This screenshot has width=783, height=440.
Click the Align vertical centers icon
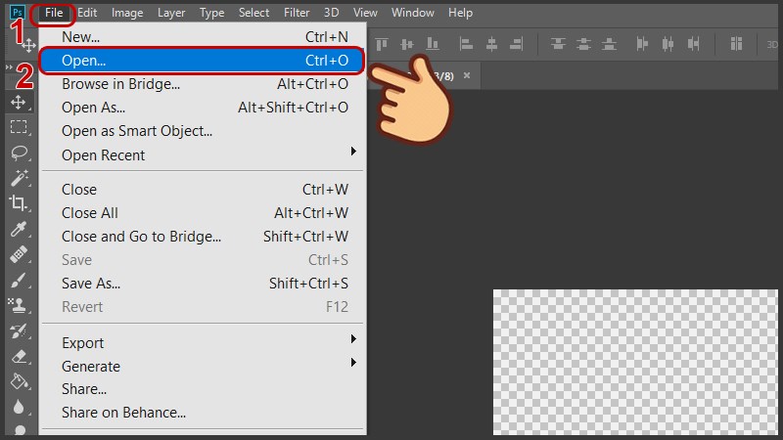tap(407, 44)
